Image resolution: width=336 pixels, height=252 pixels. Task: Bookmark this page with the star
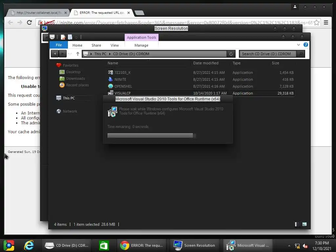tap(317, 23)
